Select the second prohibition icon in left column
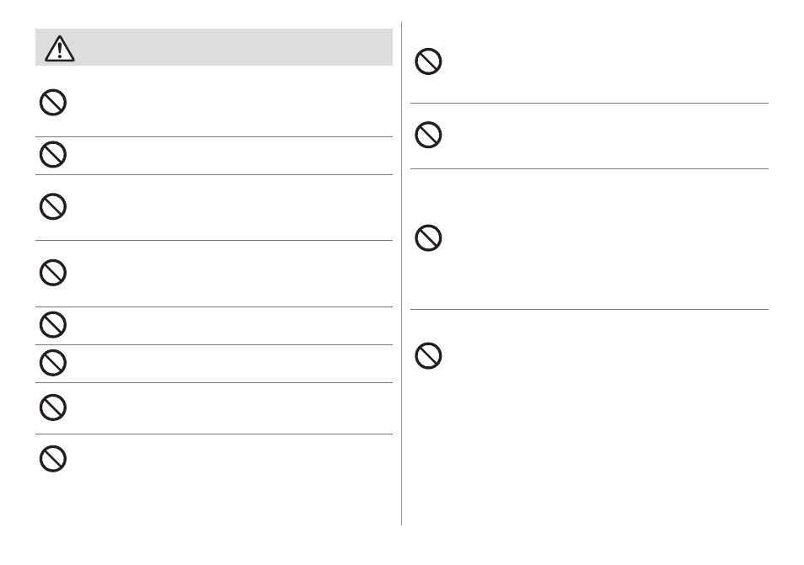This screenshot has height=565, width=804. click(x=53, y=154)
